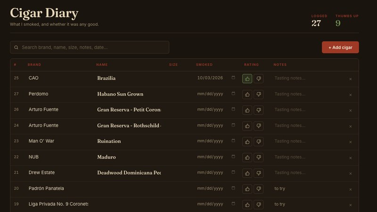Open calendar picker for Perdomo row
Screen dimensions: 377x212
point(233,93)
